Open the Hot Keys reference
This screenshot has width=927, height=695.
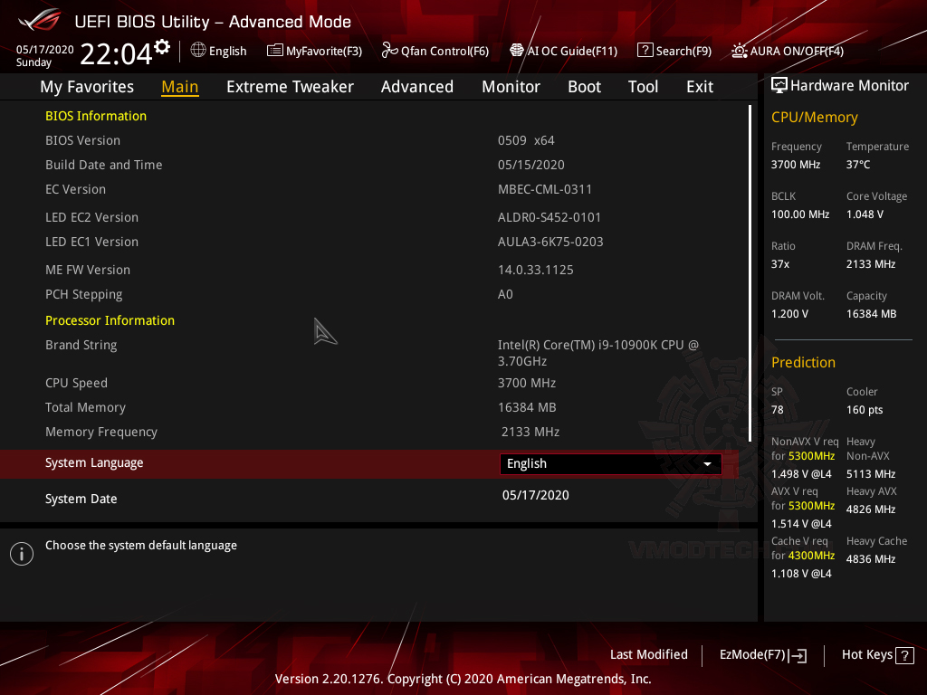pyautogui.click(x=876, y=654)
